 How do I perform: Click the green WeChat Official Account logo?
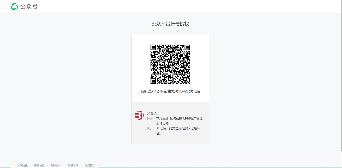pyautogui.click(x=14, y=6)
